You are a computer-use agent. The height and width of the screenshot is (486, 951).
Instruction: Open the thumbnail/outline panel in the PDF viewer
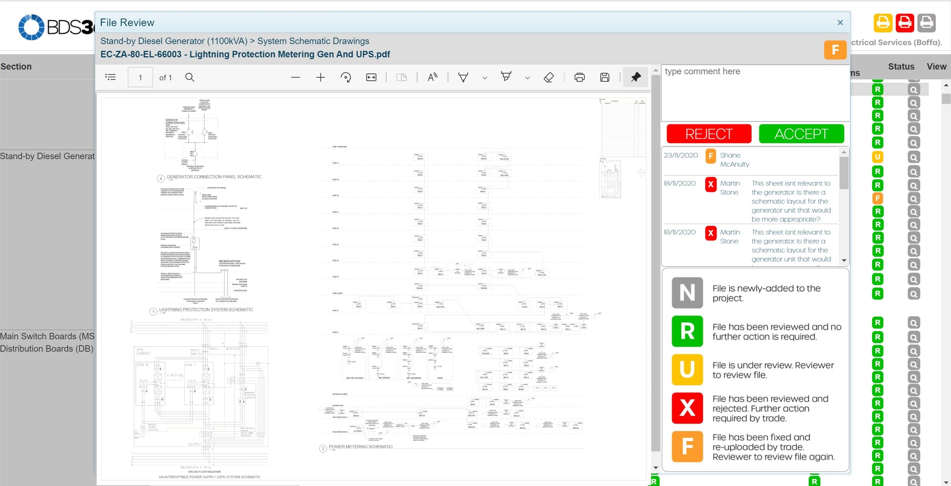[110, 77]
